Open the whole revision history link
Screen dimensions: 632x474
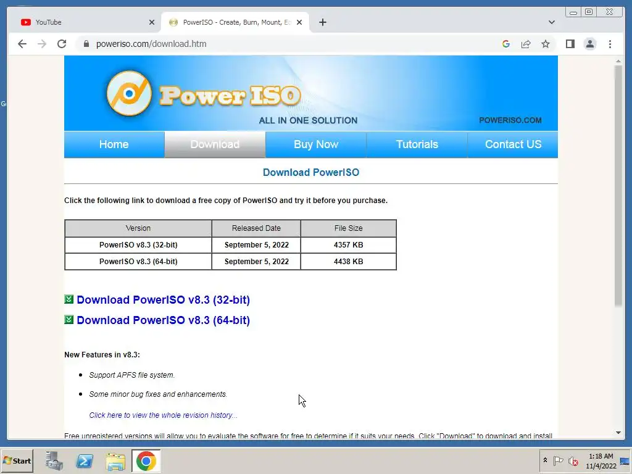[163, 415]
